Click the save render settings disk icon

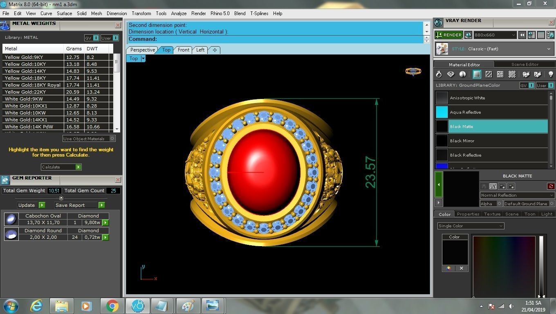(x=550, y=35)
